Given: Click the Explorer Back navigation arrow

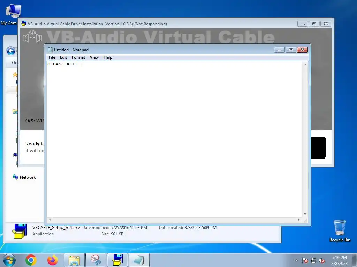Looking at the screenshot, I should point(11,51).
